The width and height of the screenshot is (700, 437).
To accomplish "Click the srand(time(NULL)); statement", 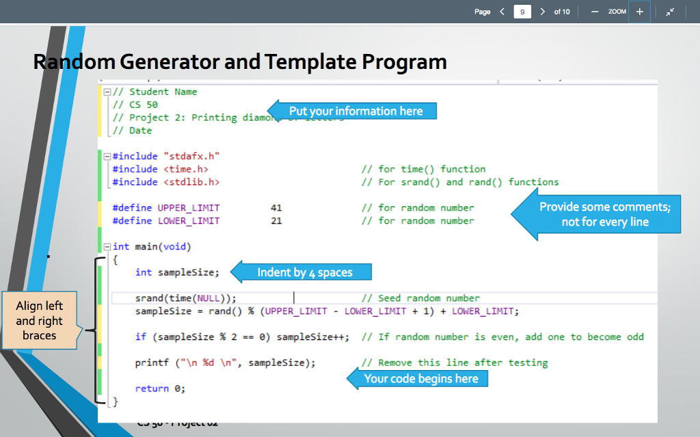I will tap(186, 298).
